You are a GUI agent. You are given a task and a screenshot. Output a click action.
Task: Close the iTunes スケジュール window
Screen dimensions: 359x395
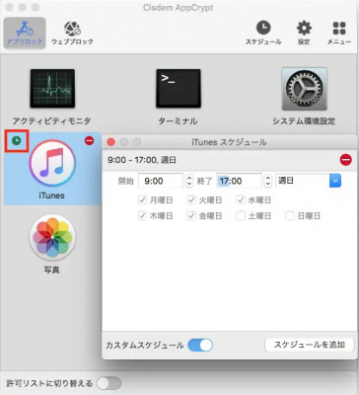111,142
